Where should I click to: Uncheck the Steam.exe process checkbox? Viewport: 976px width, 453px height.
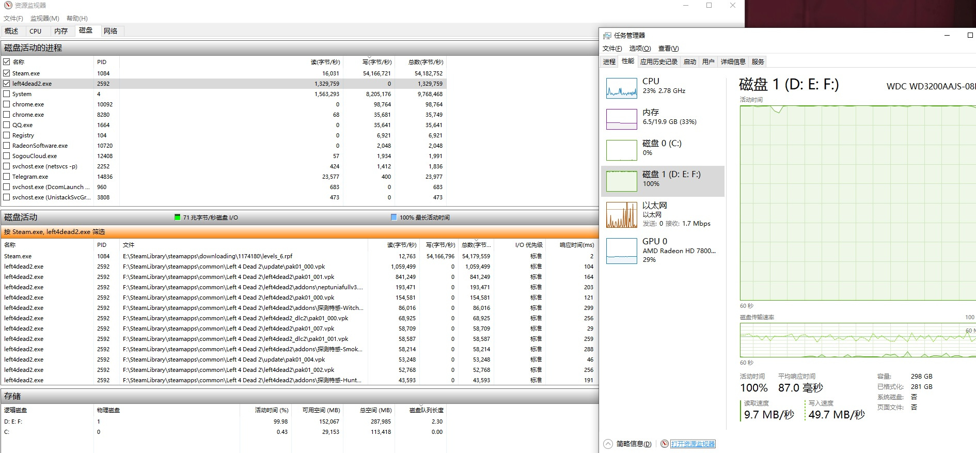pyautogui.click(x=7, y=73)
